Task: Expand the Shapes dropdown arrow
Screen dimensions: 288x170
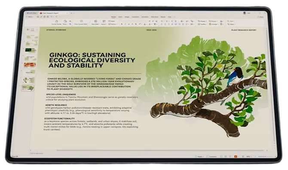Action: pos(206,21)
